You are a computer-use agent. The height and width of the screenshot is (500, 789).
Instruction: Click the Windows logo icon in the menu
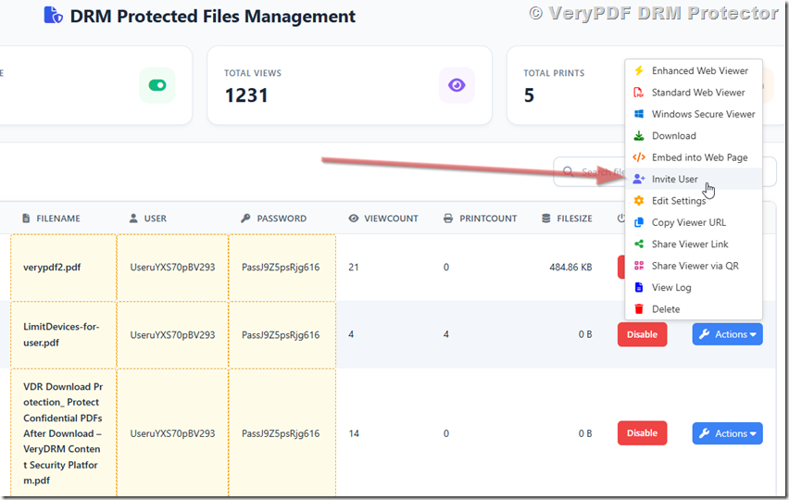(639, 114)
